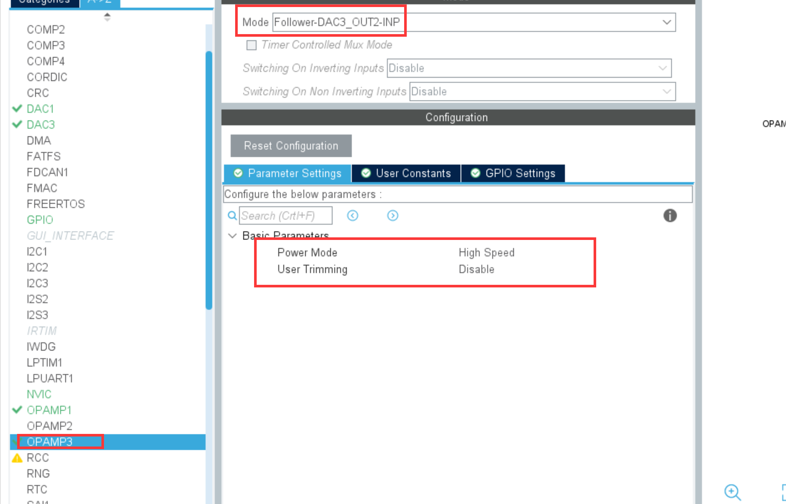Click the zoom in magnifier icon
The width and height of the screenshot is (786, 504).
(x=732, y=492)
